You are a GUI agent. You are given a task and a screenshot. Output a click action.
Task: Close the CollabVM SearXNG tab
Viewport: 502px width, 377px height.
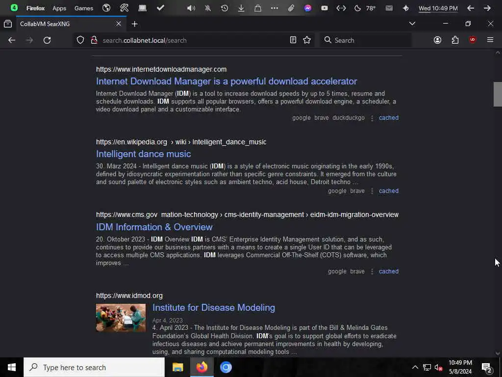119,24
